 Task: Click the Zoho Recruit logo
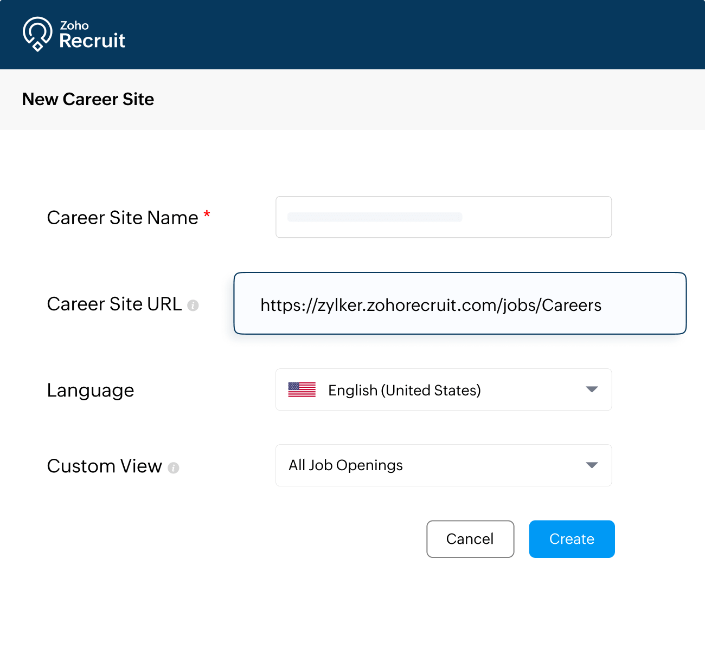pos(74,34)
